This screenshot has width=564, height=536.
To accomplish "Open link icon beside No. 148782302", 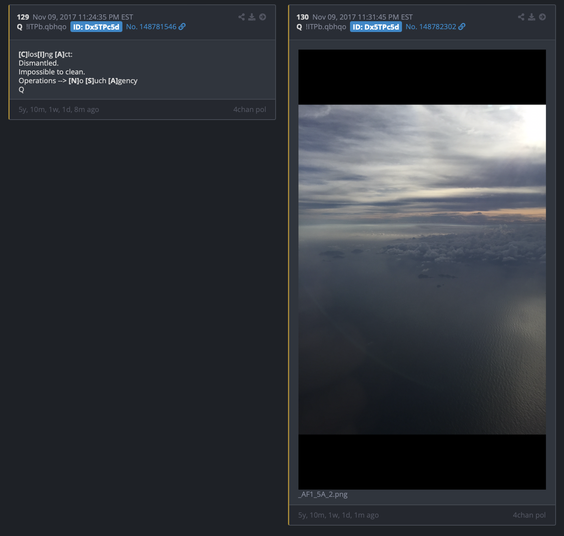I will coord(462,26).
